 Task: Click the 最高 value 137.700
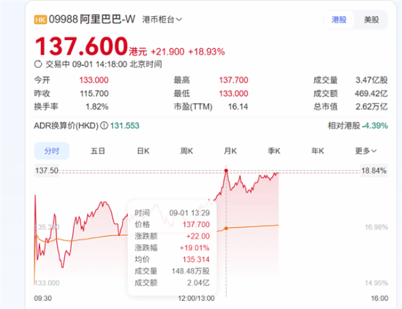pyautogui.click(x=234, y=80)
